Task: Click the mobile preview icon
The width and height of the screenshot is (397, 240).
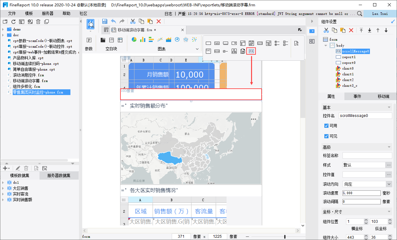Action: pos(90,24)
